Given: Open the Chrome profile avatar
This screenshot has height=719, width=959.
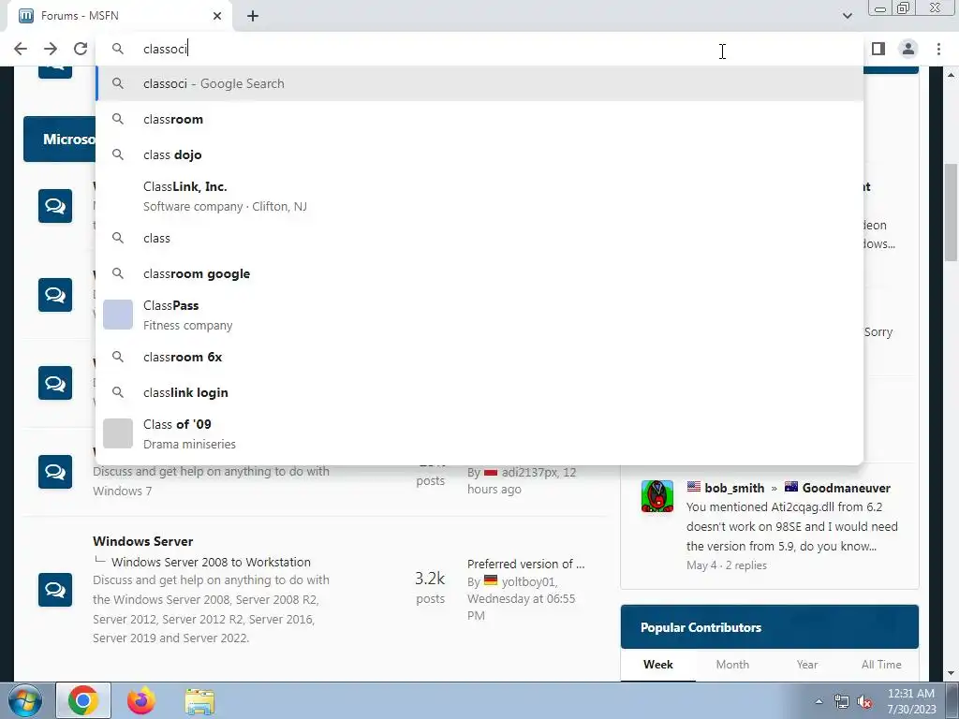Looking at the screenshot, I should (908, 49).
